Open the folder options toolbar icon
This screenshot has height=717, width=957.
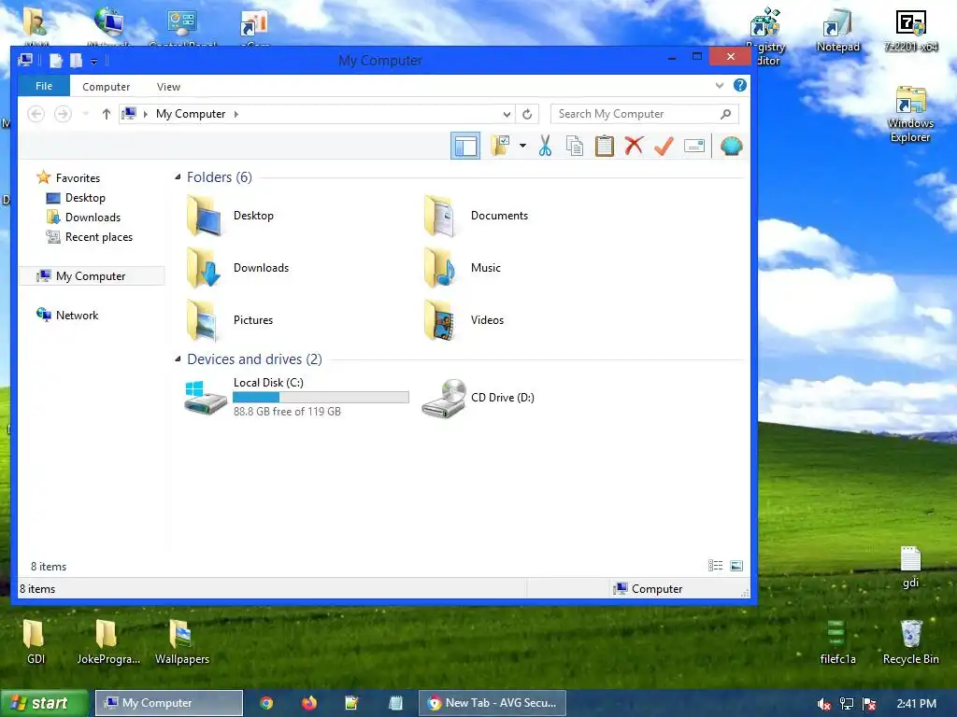[x=501, y=146]
